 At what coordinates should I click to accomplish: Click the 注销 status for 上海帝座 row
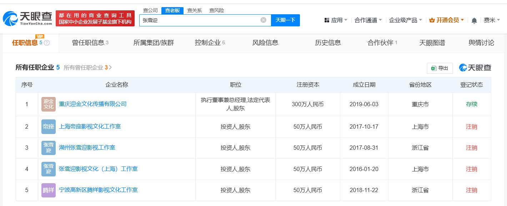click(x=471, y=127)
